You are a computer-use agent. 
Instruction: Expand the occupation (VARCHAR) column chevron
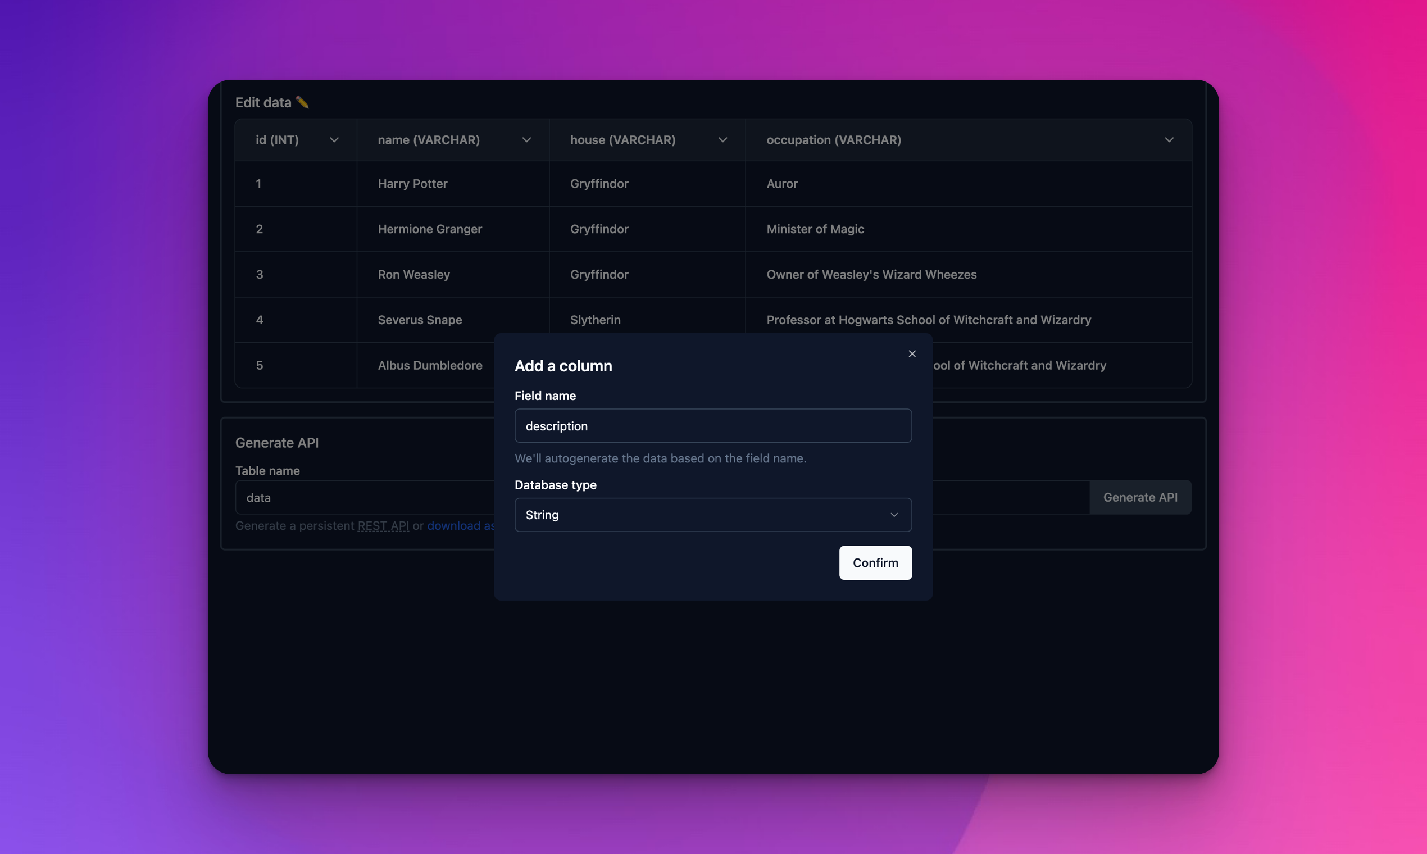(1169, 140)
